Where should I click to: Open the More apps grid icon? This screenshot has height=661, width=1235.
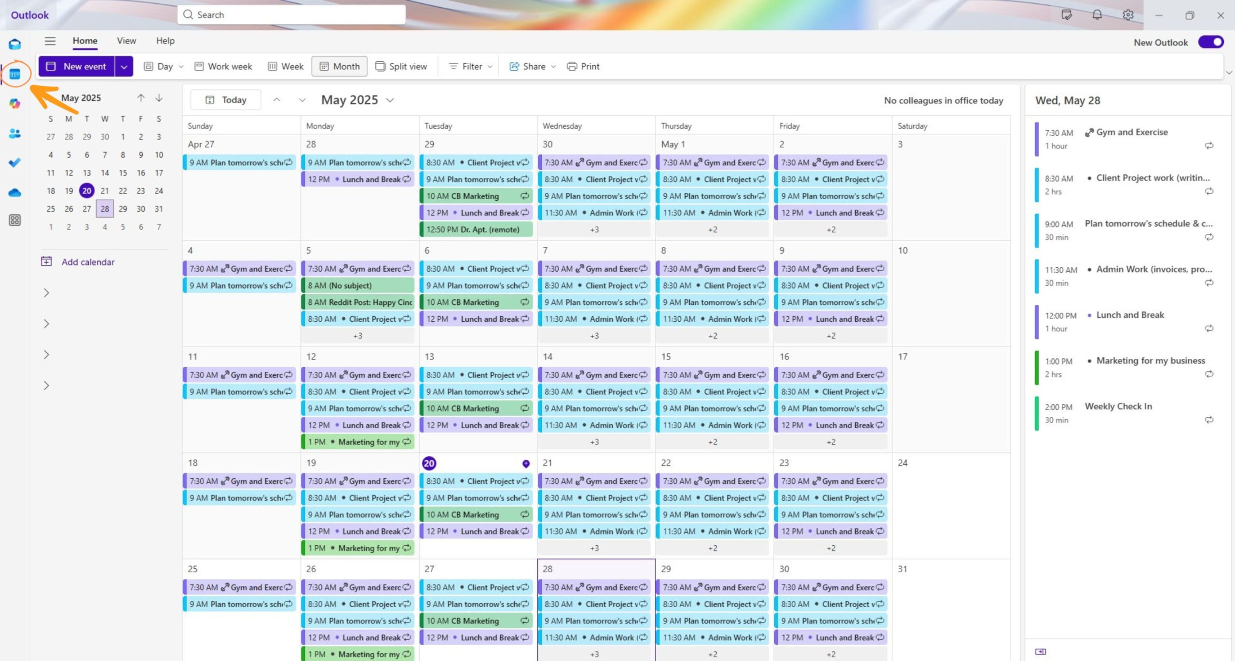tap(14, 220)
